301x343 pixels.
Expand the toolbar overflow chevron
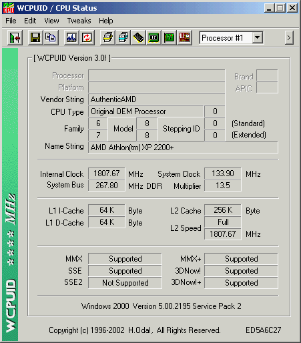289,38
